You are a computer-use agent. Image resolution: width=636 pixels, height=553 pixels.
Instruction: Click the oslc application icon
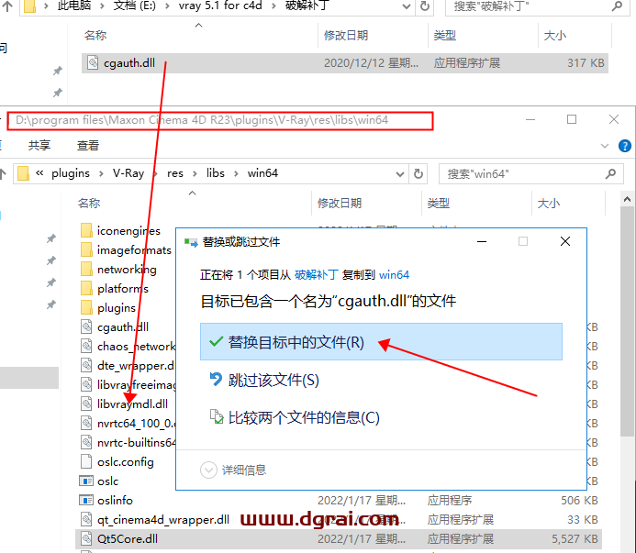[x=86, y=481]
